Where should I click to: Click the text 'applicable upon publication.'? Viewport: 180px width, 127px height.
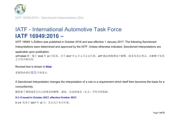coord(33,52)
